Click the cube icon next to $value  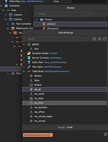pos(31,85)
